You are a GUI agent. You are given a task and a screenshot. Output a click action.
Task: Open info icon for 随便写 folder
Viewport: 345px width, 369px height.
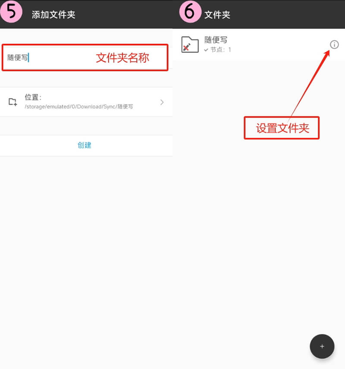334,44
